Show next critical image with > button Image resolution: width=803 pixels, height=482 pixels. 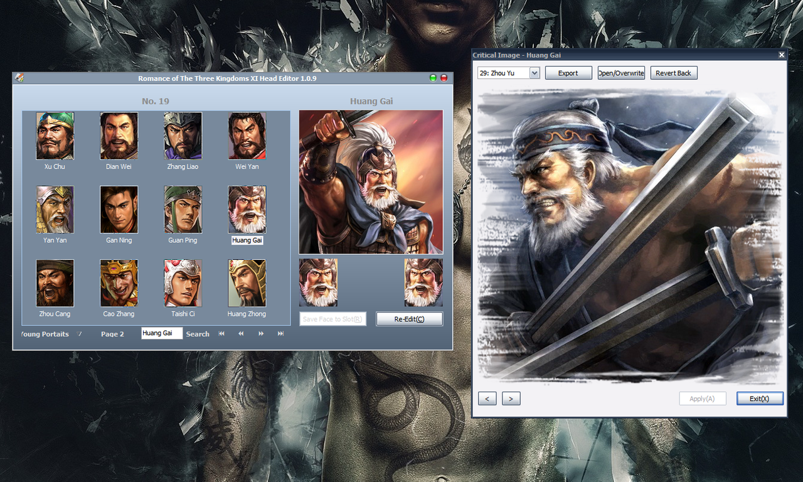pyautogui.click(x=511, y=399)
